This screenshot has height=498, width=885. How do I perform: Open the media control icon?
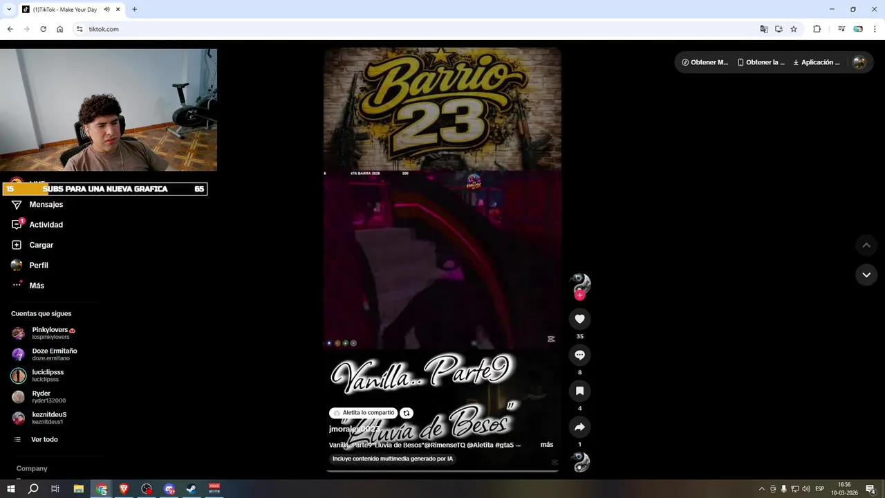(x=841, y=29)
